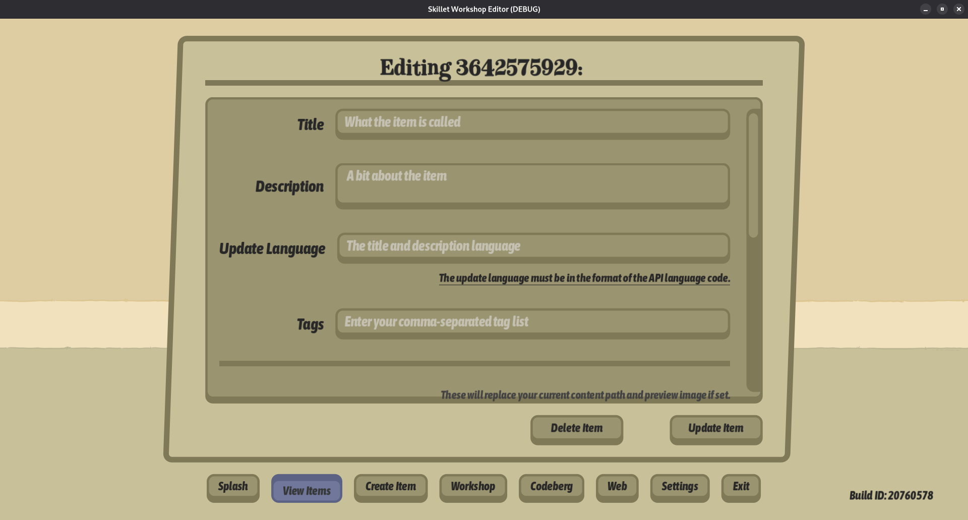Click the Web button
Screen dimensions: 968x520
pyautogui.click(x=617, y=487)
